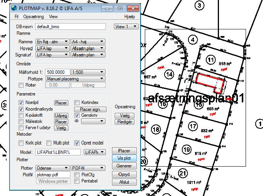Click the Afslut button
Image resolution: width=263 pixels, height=196 pixels.
pyautogui.click(x=124, y=182)
